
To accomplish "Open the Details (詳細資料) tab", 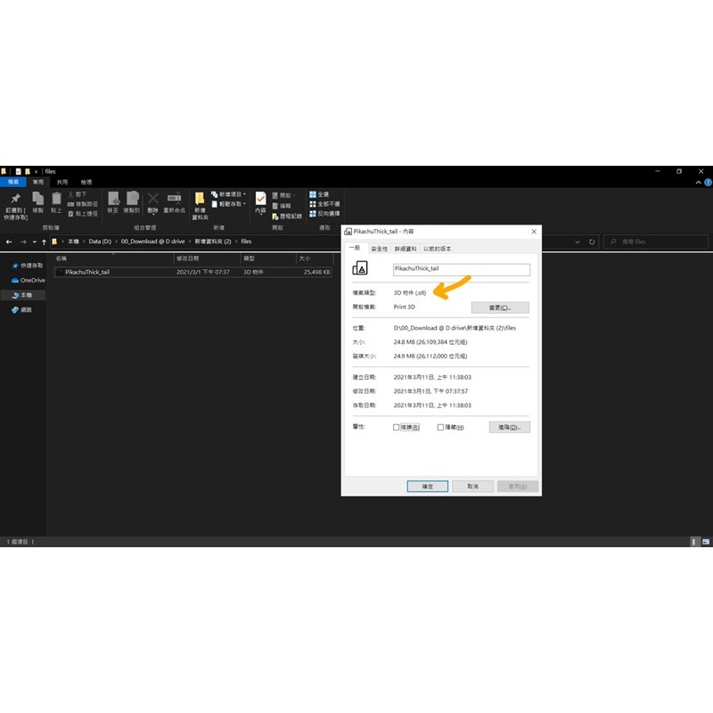I will coord(405,249).
